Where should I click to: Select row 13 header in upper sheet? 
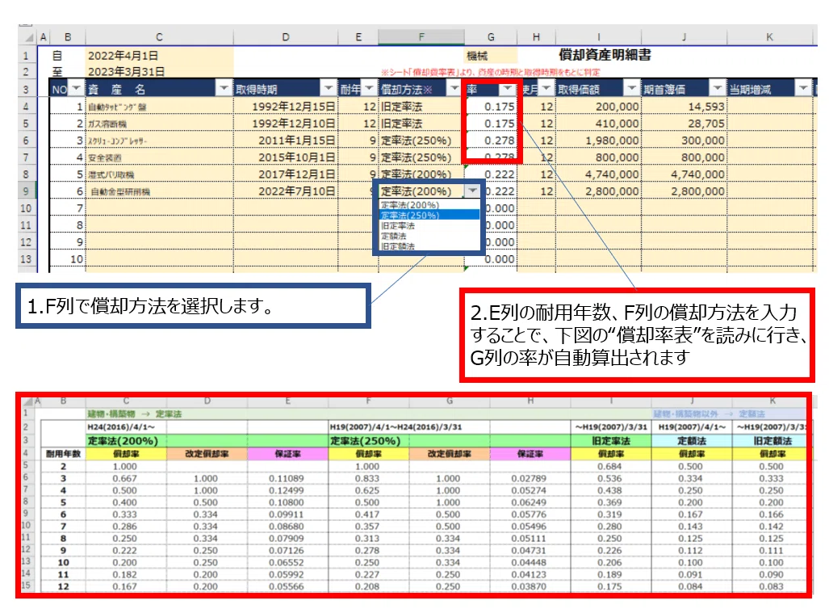[27, 258]
